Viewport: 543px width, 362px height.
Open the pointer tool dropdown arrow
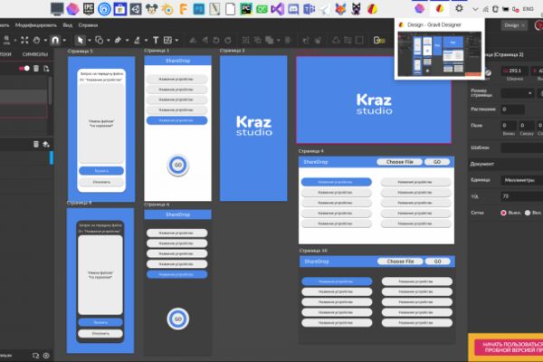coord(90,41)
